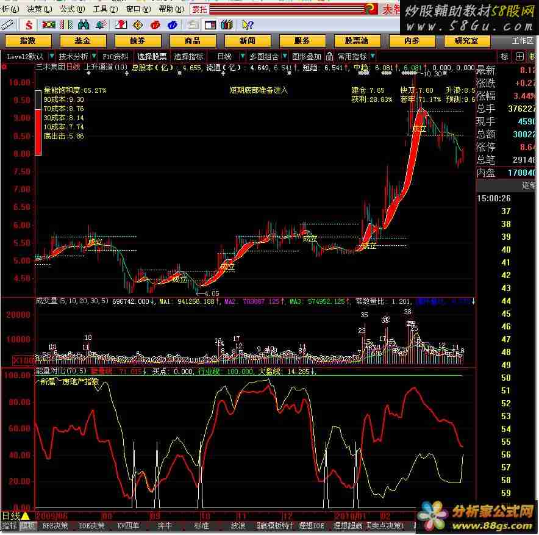Select the 牵牛 bottom tab
The height and width of the screenshot is (535, 539).
pyautogui.click(x=165, y=526)
